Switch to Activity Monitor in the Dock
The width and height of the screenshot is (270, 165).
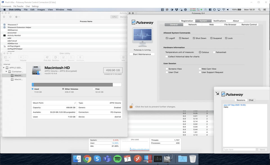[x=158, y=159]
